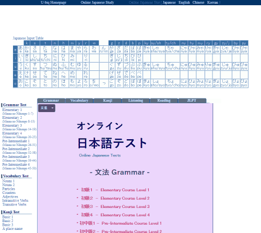Open the menu dropdown in the purple panel
261x233 pixels.
(x=46, y=108)
